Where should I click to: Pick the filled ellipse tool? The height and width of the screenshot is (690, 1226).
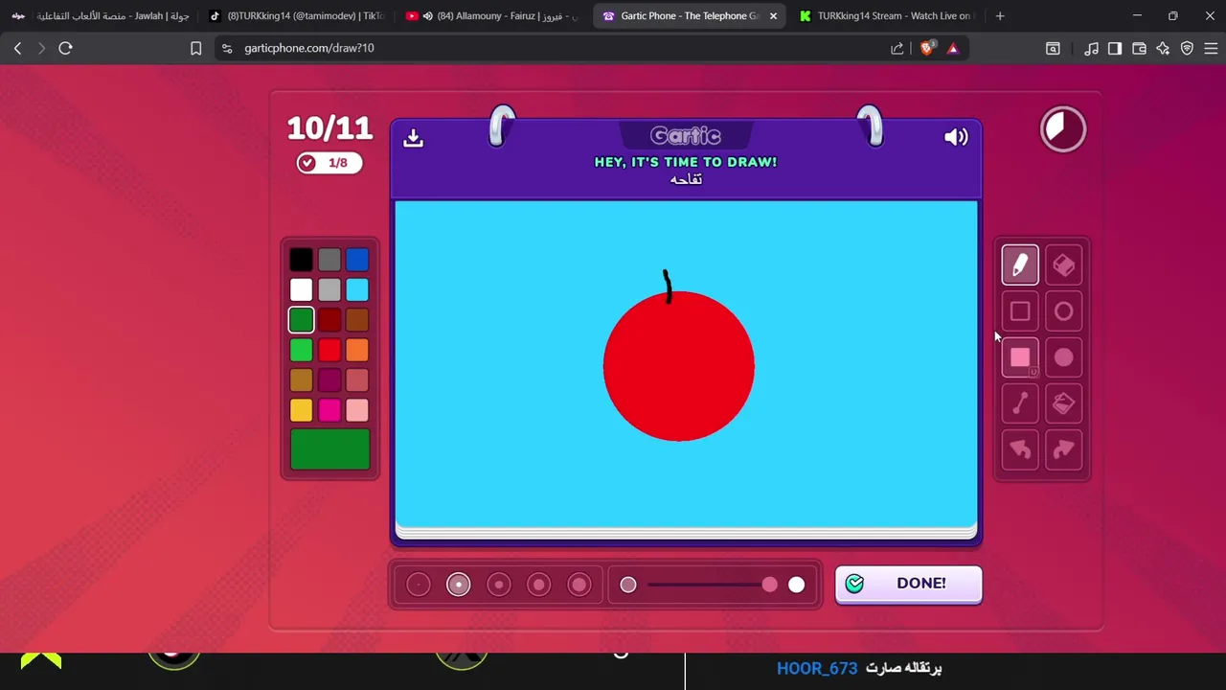[x=1063, y=357]
